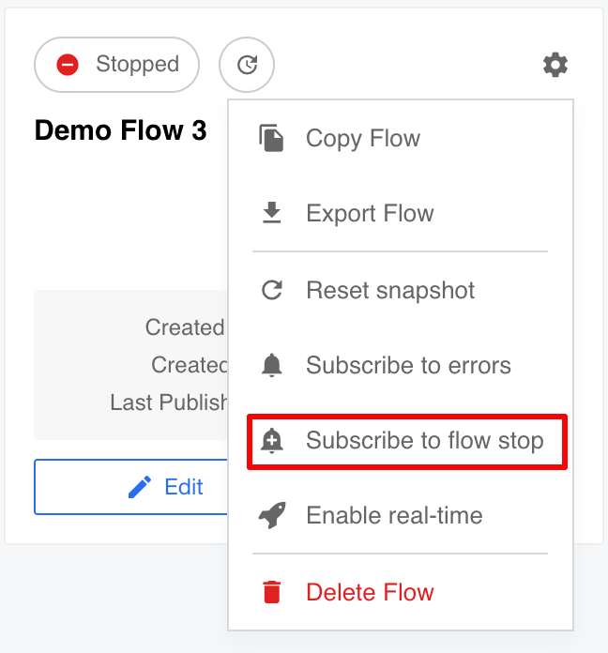Toggle the Stopped status pill
This screenshot has height=653, width=608.
(116, 65)
